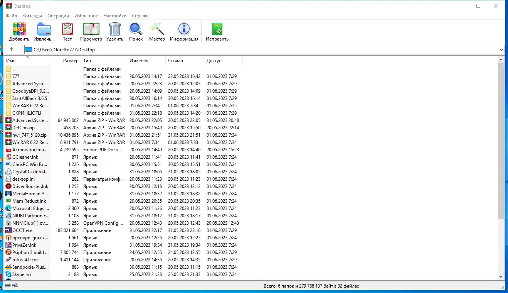Open the Просмотр (View) toolbar tool
This screenshot has height=293, width=508.
coord(91,29)
